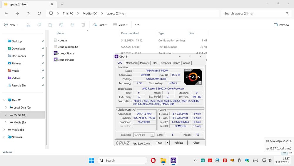Viewport: 294px width, 166px height.
Task: Open File Explorer from the taskbar
Action: pyautogui.click(x=163, y=161)
